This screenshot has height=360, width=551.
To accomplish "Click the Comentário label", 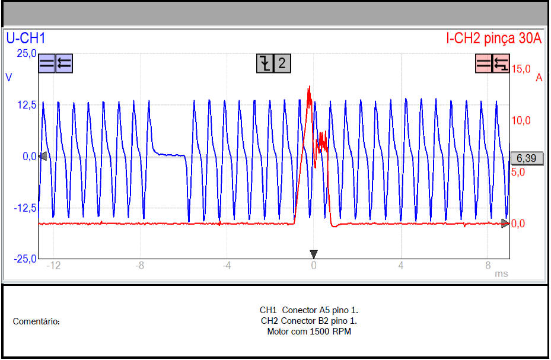I will (x=36, y=321).
